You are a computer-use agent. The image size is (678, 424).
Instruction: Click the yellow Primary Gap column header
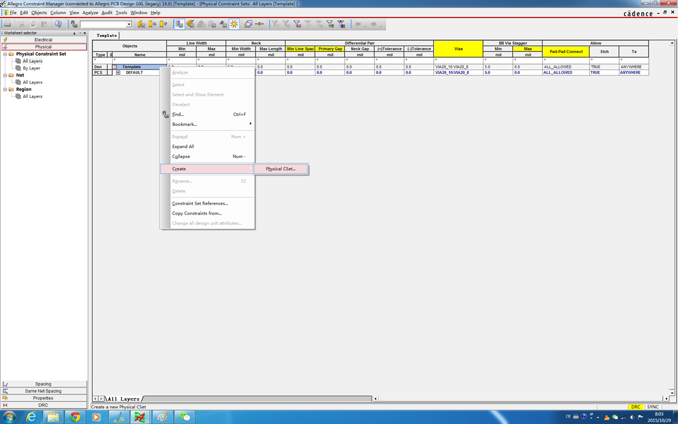point(330,49)
